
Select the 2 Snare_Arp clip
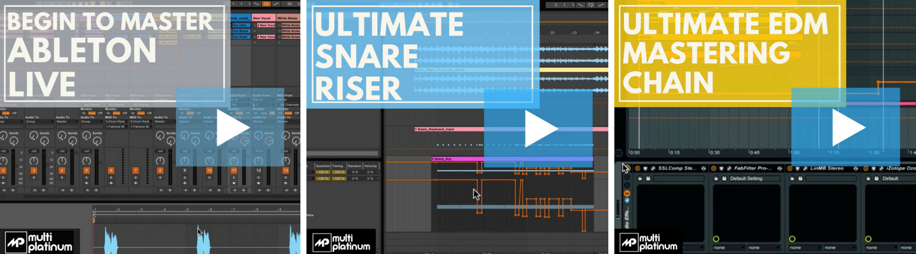512,159
